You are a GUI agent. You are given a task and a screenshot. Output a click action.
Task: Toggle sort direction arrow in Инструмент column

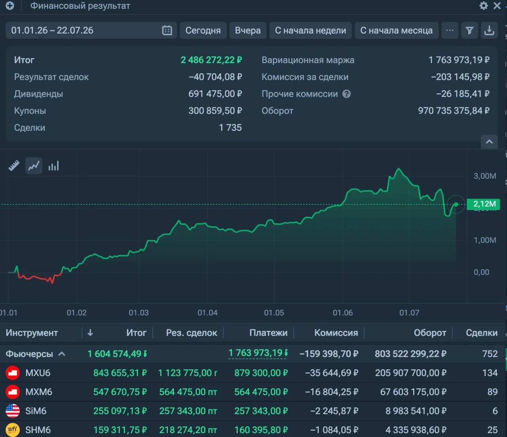[x=90, y=333]
